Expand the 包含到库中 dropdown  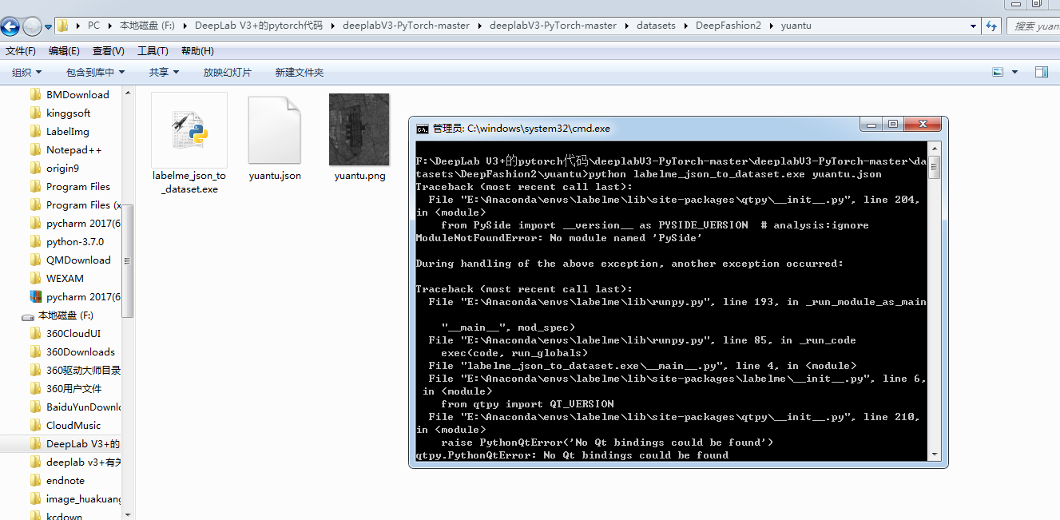tap(95, 72)
